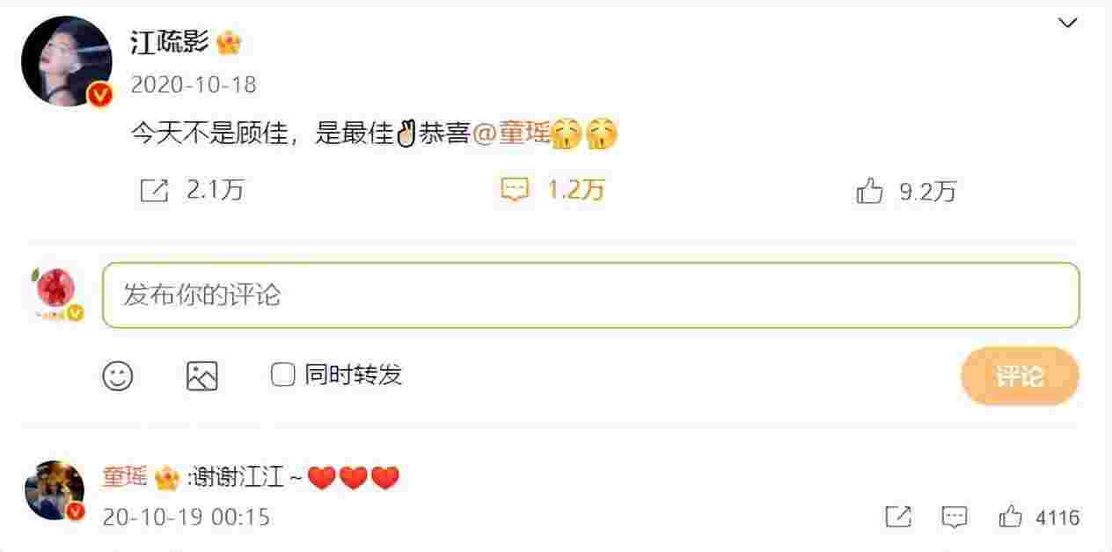Viewport: 1112px width, 552px height.
Task: Open the repost icon showing 2.1万
Action: [154, 191]
